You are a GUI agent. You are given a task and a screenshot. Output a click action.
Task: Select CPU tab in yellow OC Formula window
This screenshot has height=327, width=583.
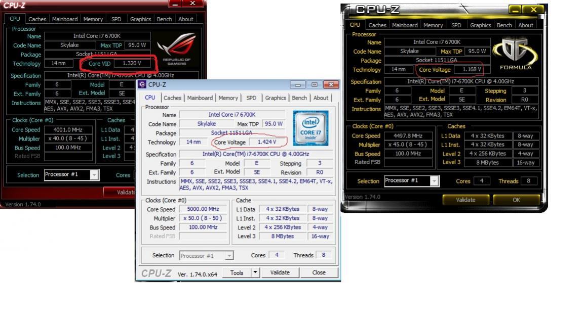click(355, 24)
